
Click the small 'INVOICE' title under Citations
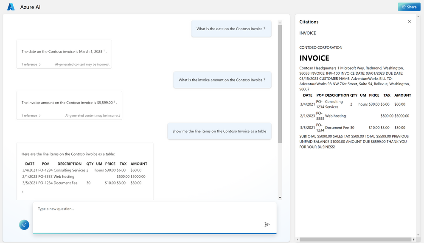click(x=307, y=33)
